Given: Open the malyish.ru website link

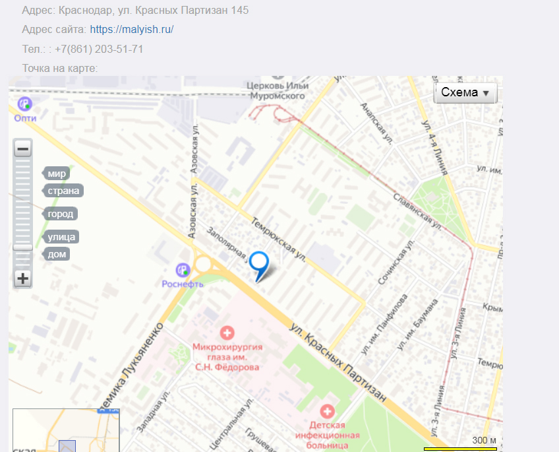Looking at the screenshot, I should pos(132,29).
